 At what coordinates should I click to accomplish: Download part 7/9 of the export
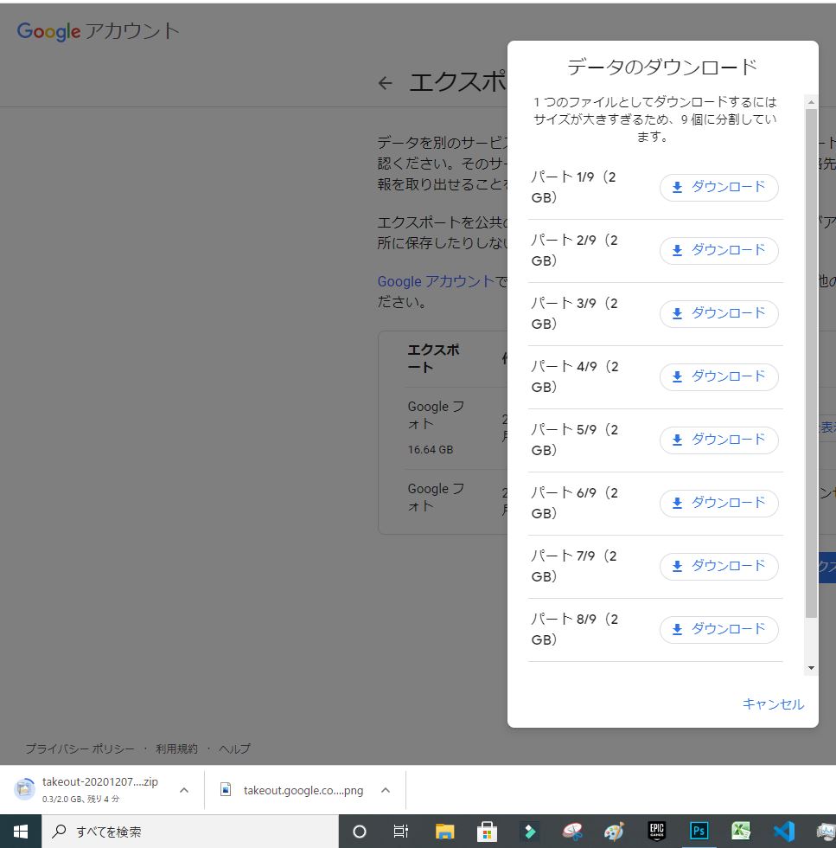coord(718,566)
